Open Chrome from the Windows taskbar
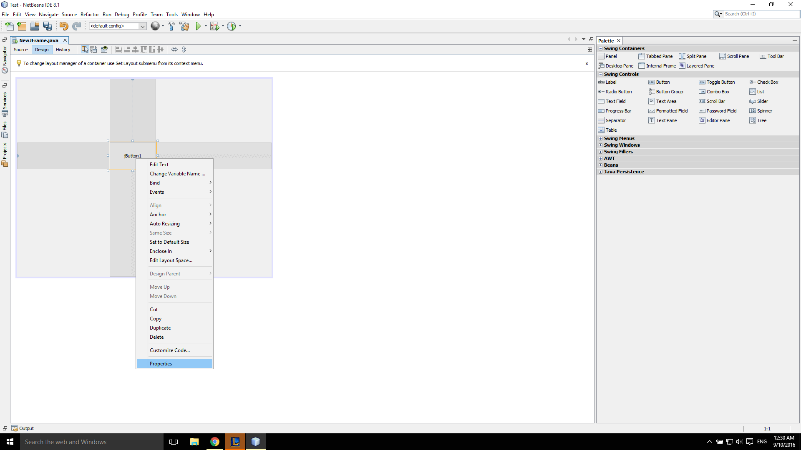Screen dimensions: 801x450 (x=214, y=442)
